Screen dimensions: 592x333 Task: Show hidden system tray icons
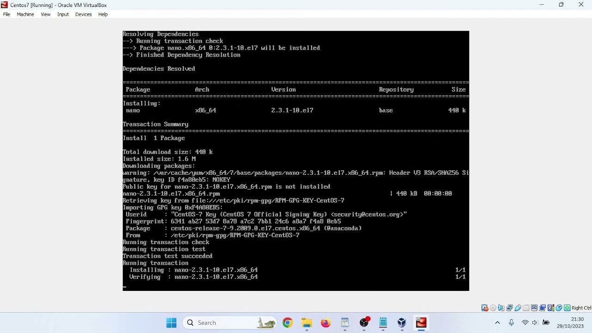498,323
